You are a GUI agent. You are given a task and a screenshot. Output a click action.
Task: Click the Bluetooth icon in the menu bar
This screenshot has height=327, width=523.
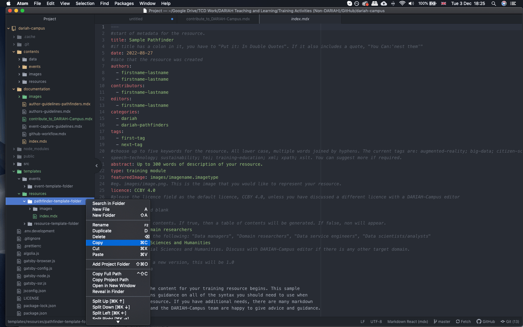[393, 3]
